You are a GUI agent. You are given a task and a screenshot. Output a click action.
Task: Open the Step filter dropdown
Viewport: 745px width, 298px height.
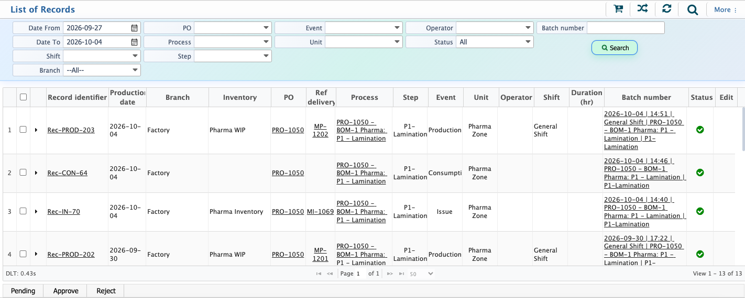(x=233, y=56)
